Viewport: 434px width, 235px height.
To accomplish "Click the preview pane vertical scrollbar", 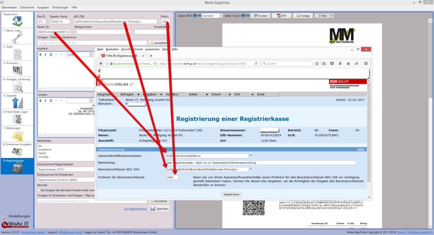I will tap(431, 123).
